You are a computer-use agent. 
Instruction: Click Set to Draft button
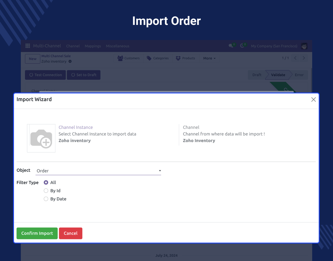click(x=84, y=75)
